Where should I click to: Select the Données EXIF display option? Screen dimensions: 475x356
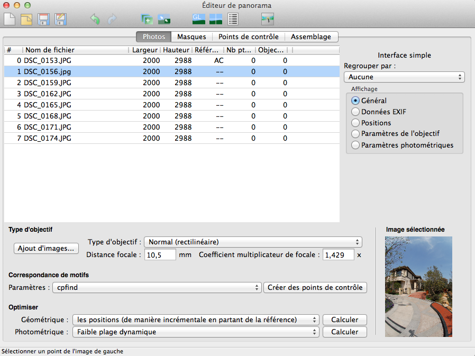click(x=356, y=112)
